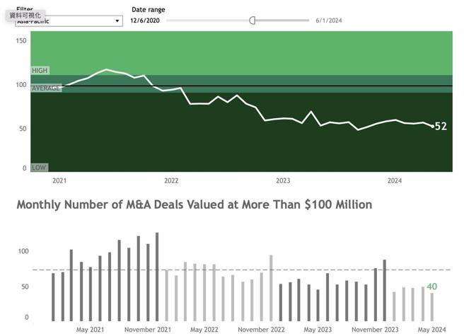Click the tallest bar near November 2021
The width and height of the screenshot is (464, 336).
click(157, 277)
